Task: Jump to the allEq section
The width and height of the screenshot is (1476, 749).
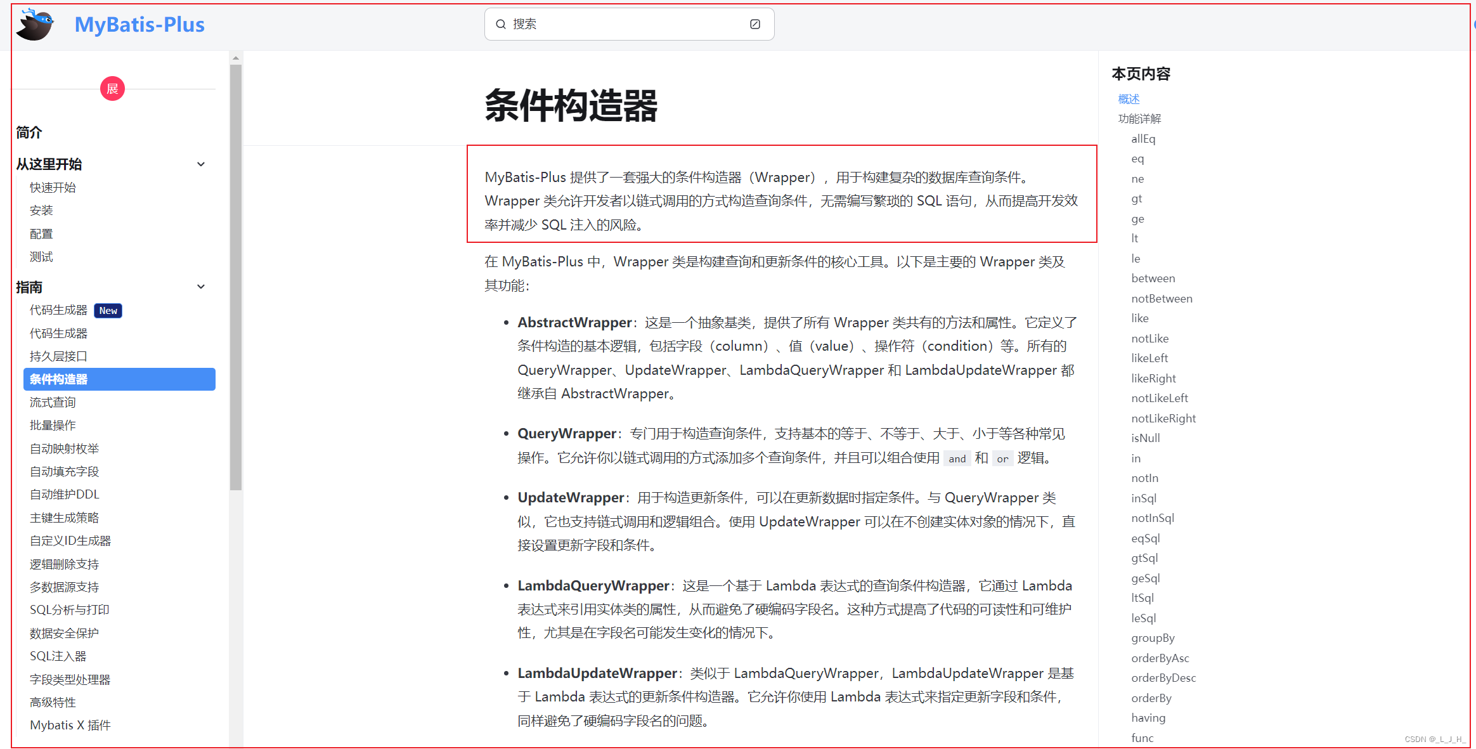Action: coord(1143,139)
